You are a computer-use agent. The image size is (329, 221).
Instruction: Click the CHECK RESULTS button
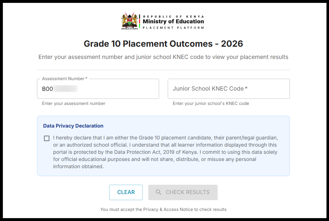pos(183,192)
